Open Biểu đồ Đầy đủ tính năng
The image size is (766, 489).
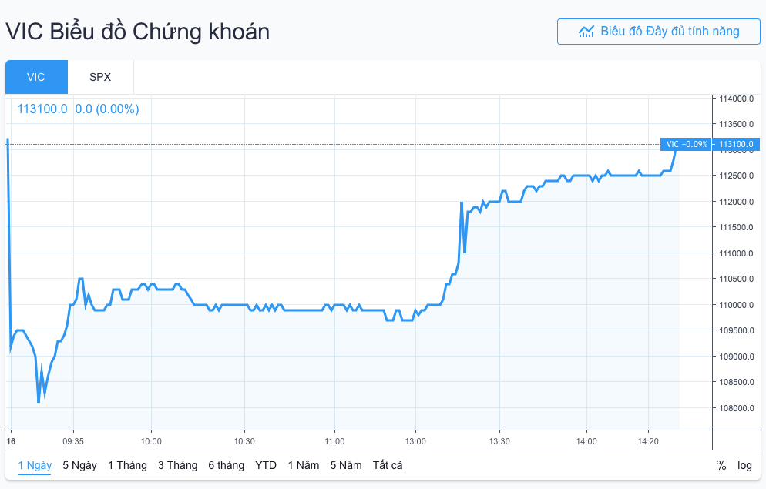658,32
